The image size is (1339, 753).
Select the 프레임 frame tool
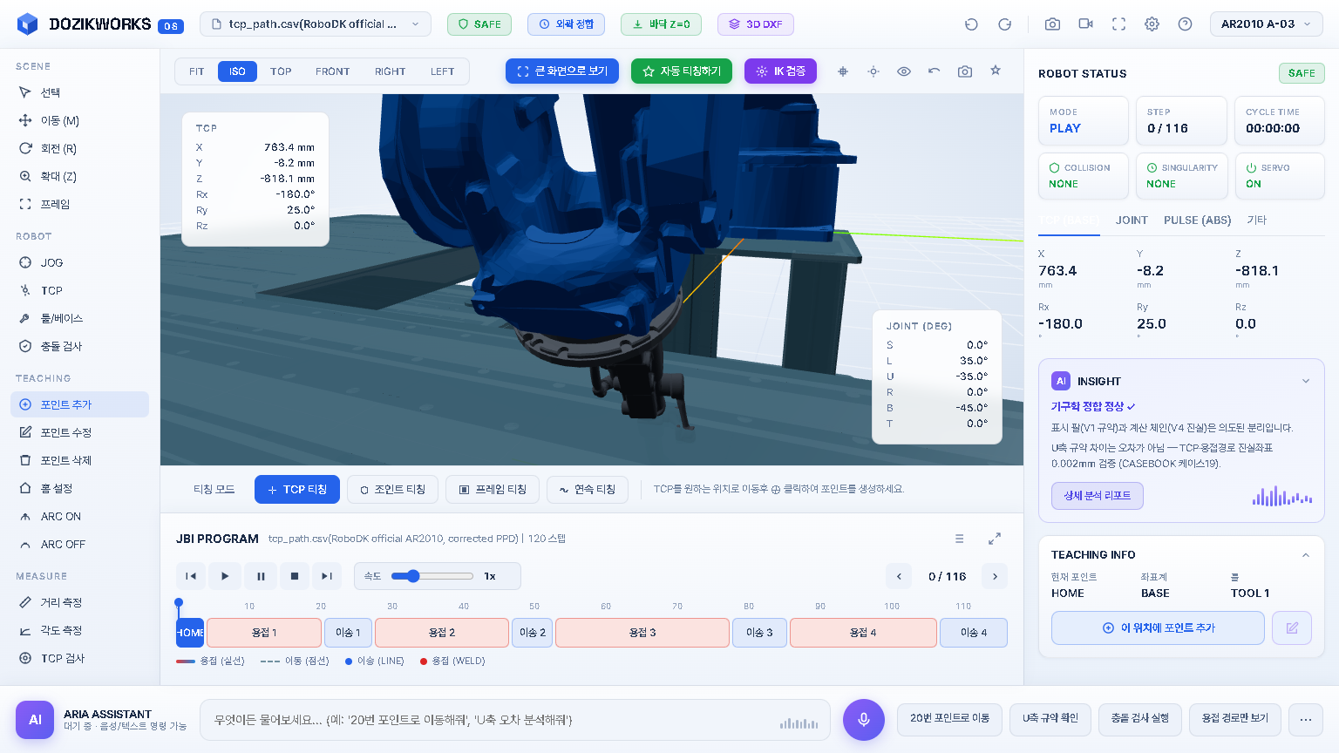click(79, 204)
